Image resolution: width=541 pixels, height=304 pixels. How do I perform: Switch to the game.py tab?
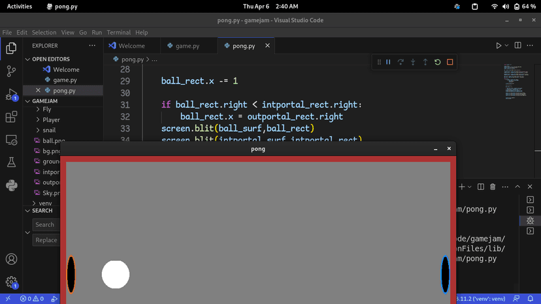188,46
